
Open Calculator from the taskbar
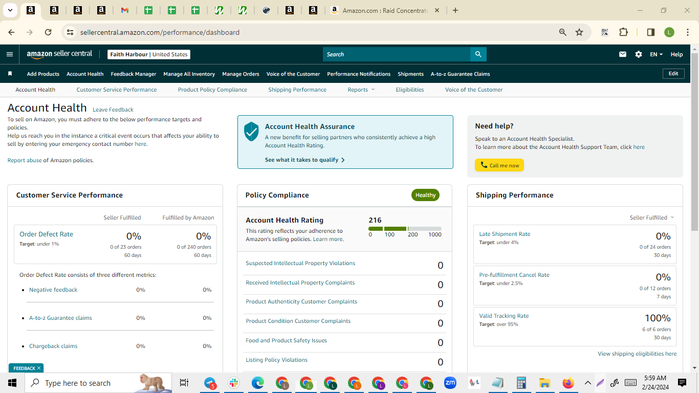521,383
